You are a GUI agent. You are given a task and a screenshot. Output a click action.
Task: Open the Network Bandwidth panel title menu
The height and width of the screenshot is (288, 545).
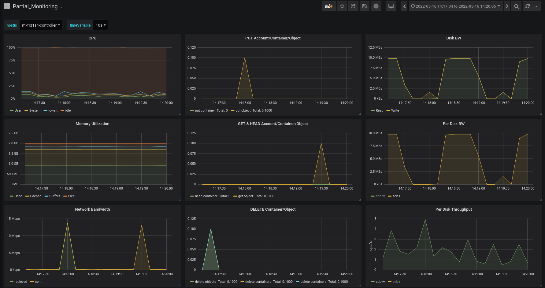[x=92, y=209]
